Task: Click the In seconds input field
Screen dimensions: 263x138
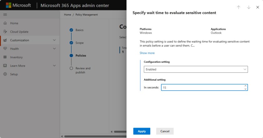Action: (204, 88)
